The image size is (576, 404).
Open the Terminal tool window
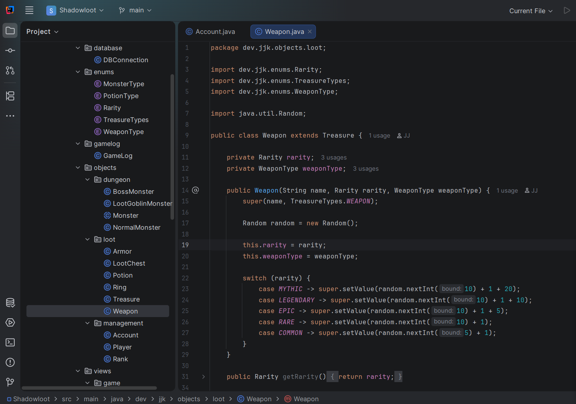[10, 343]
